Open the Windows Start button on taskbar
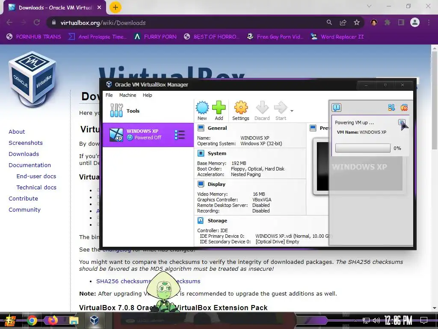 point(10,320)
